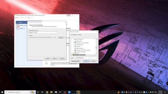Screen dimensions: 168x94
Task: Close the New Virtual Machine Wizard dialog
Action: pyautogui.click(x=65, y=22)
